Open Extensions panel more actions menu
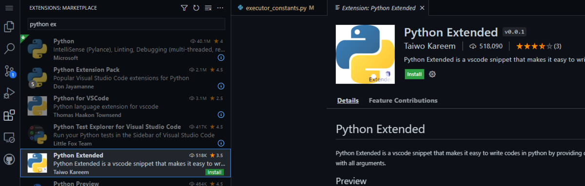The image size is (585, 186). (x=220, y=8)
